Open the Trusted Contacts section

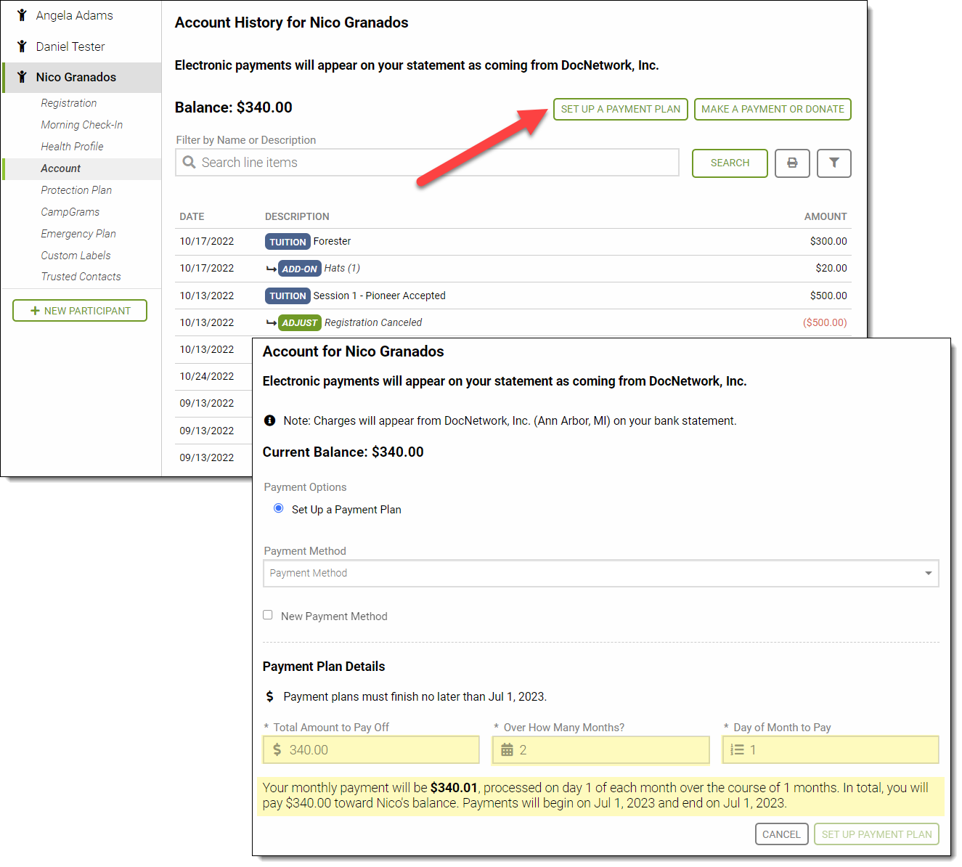[x=81, y=277]
